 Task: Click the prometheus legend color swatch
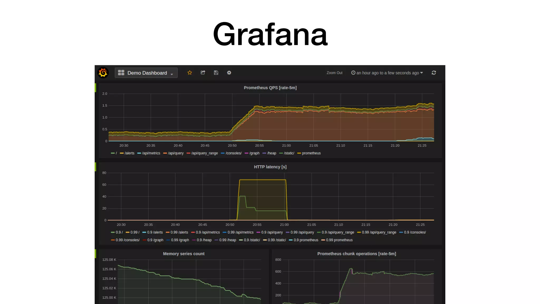[299, 153]
